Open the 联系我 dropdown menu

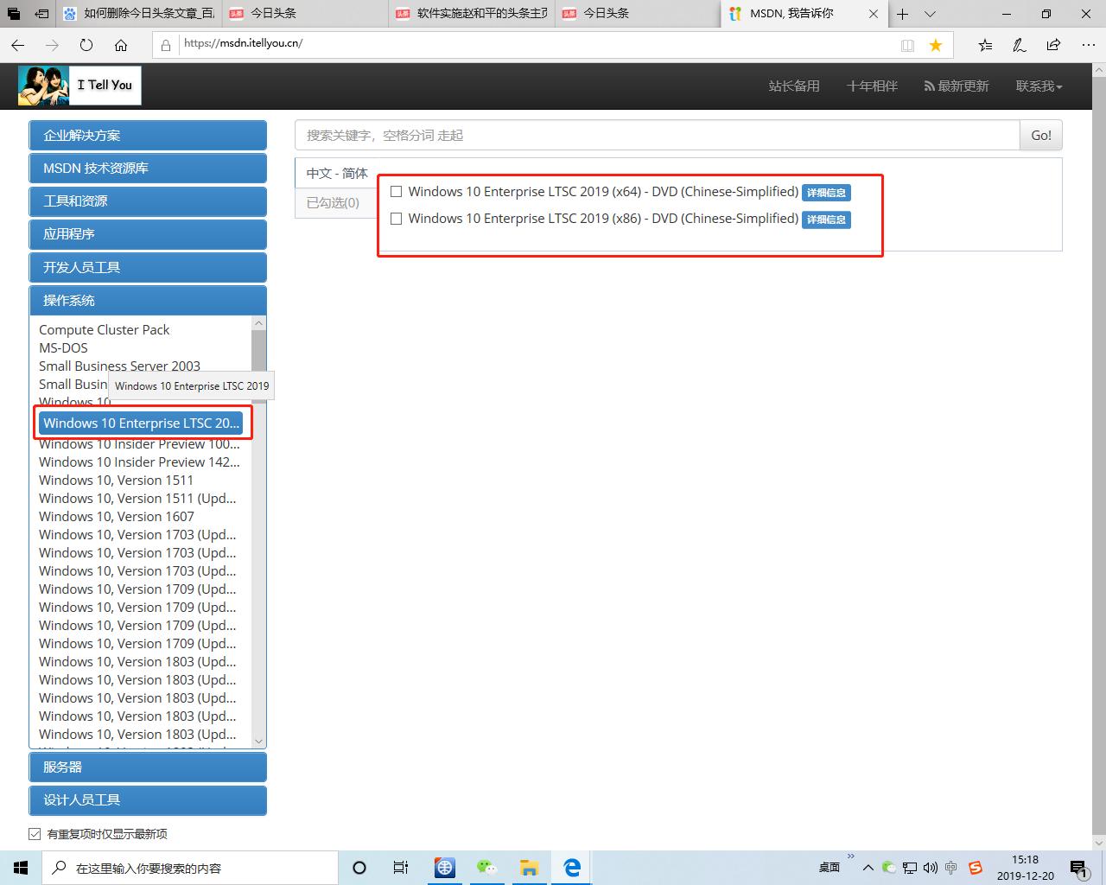1039,86
